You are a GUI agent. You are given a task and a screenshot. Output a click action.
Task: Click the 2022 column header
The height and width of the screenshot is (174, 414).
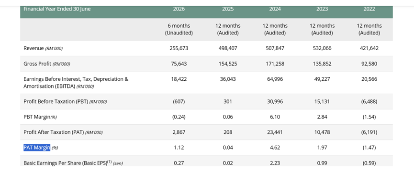pos(369,9)
